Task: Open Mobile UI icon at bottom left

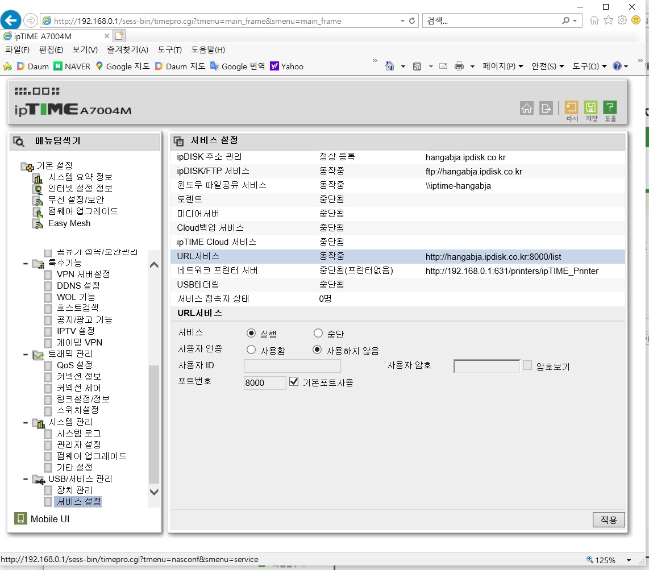Action: click(20, 518)
